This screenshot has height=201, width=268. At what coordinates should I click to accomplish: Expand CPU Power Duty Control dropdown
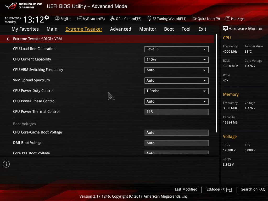[x=177, y=91]
